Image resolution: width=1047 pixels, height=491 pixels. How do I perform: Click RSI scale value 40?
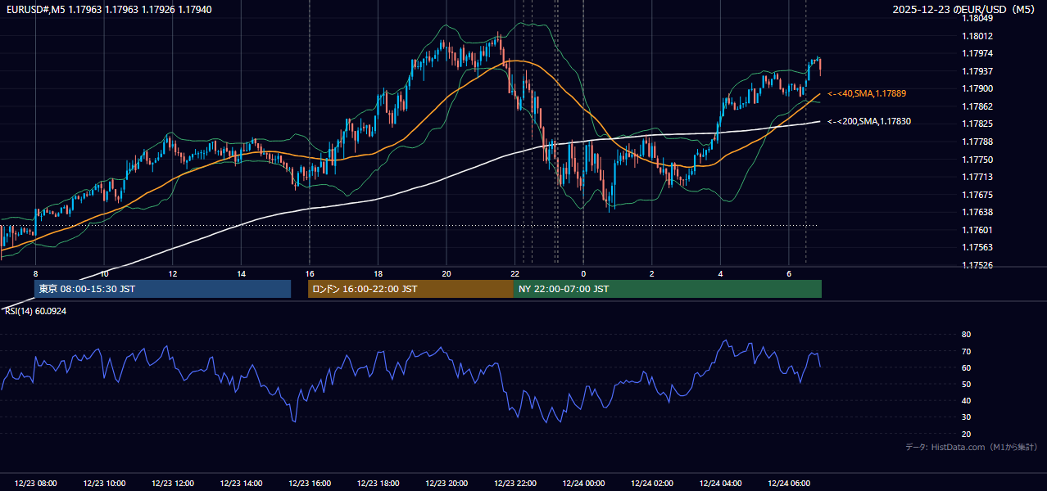click(967, 401)
